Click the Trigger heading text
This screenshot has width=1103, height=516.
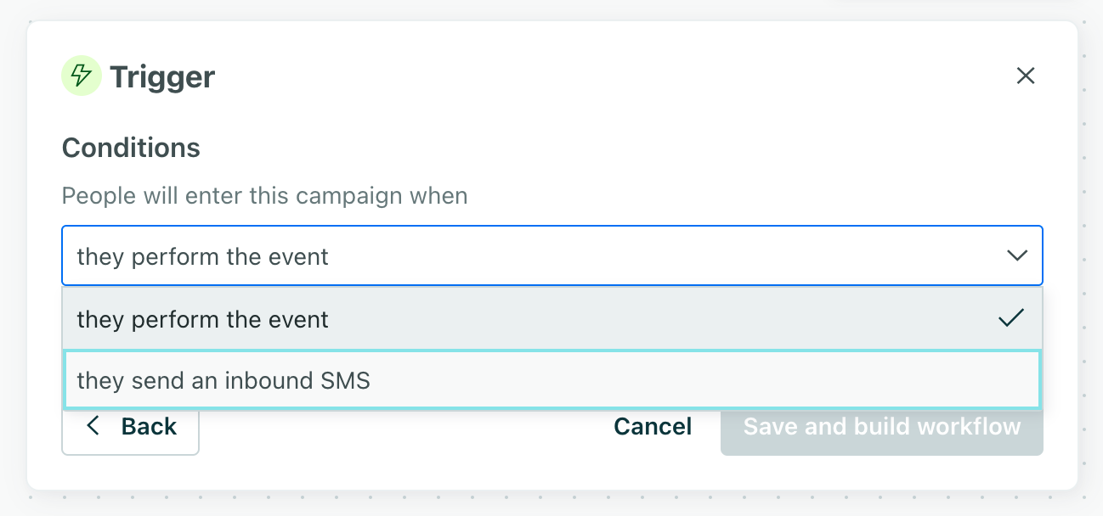click(161, 76)
